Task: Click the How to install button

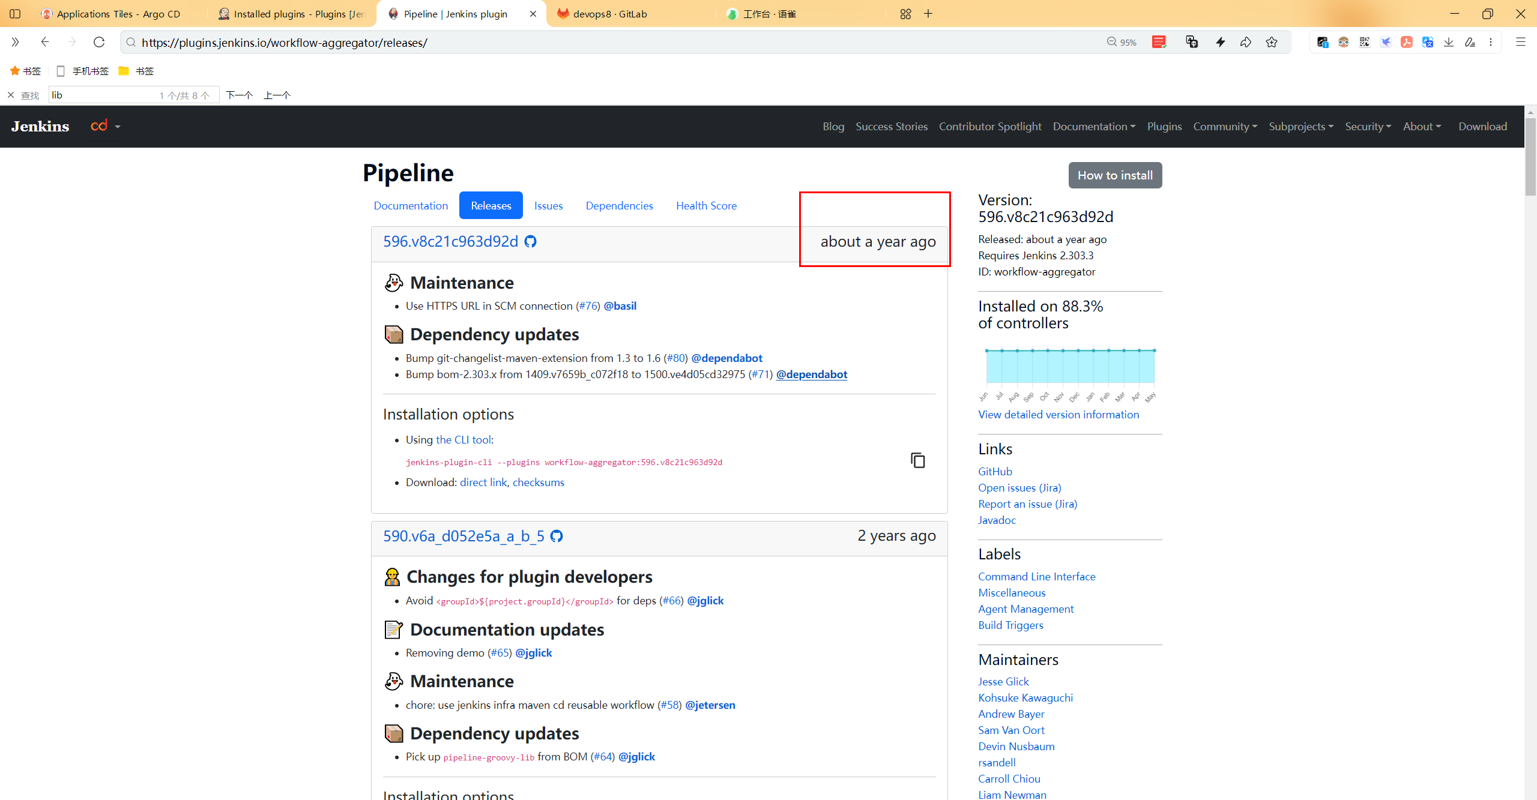Action: click(x=1115, y=175)
